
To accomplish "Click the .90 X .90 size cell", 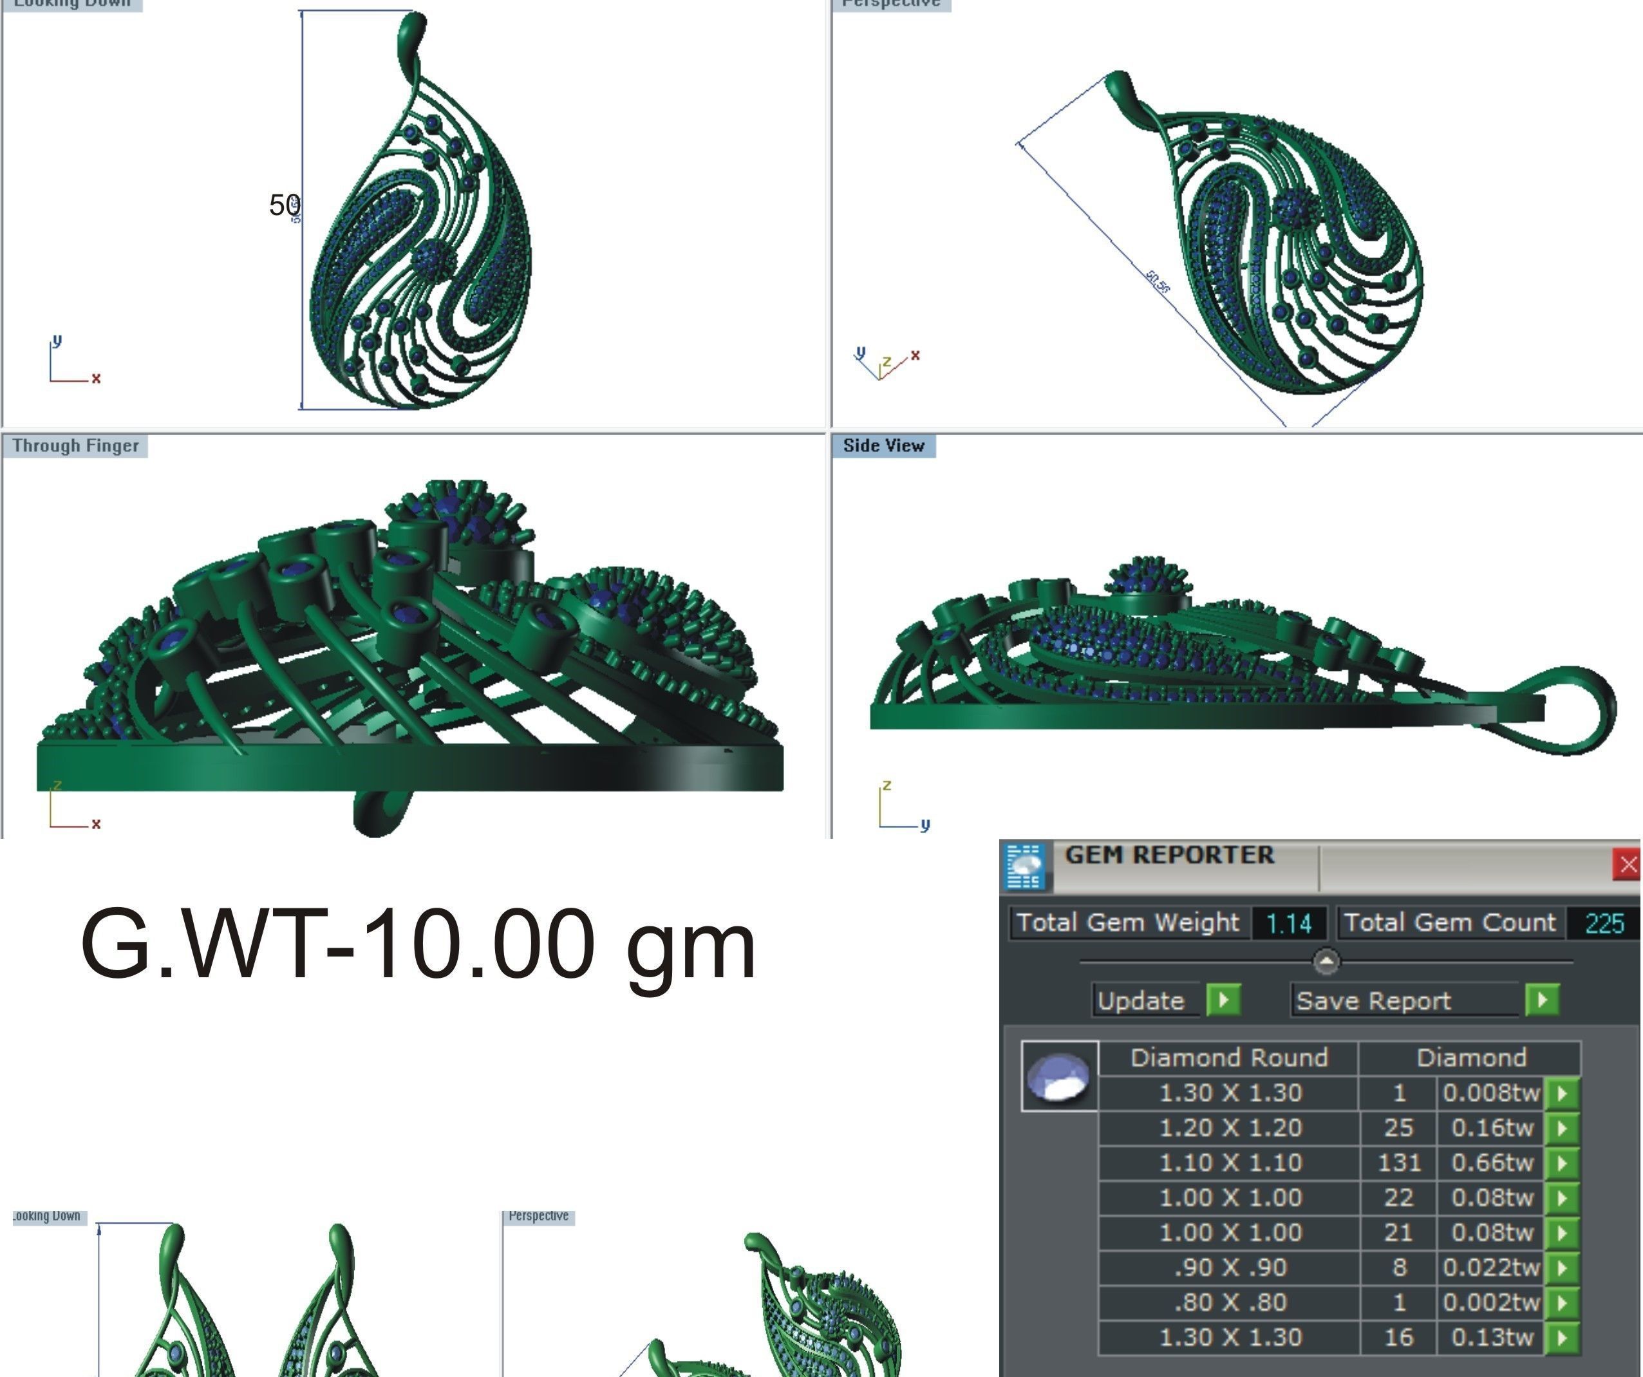I will click(x=1229, y=1268).
